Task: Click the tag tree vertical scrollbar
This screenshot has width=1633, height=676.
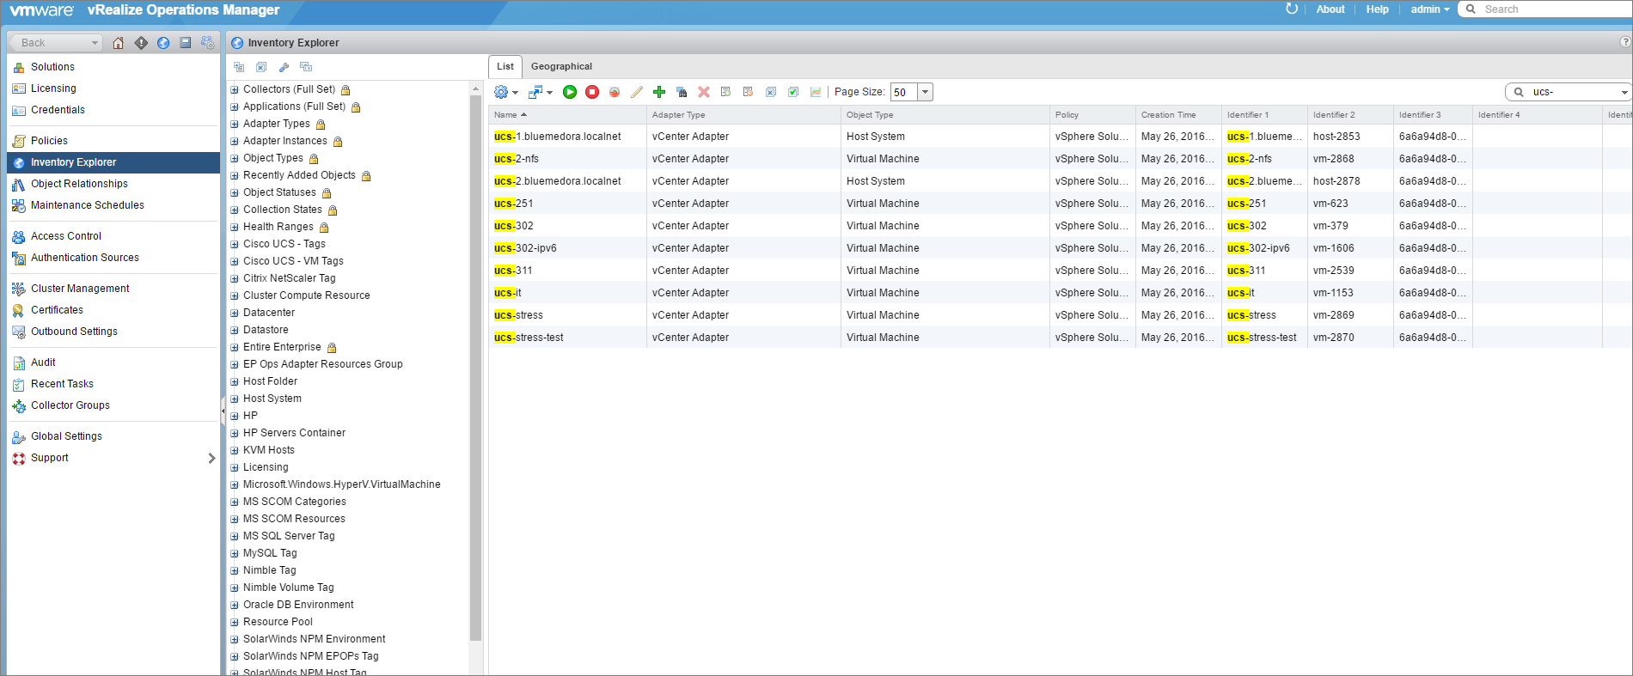Action: pos(475,368)
